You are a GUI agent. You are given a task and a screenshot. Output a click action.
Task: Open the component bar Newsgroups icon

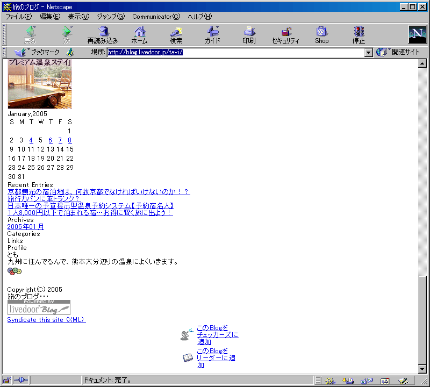click(x=367, y=381)
